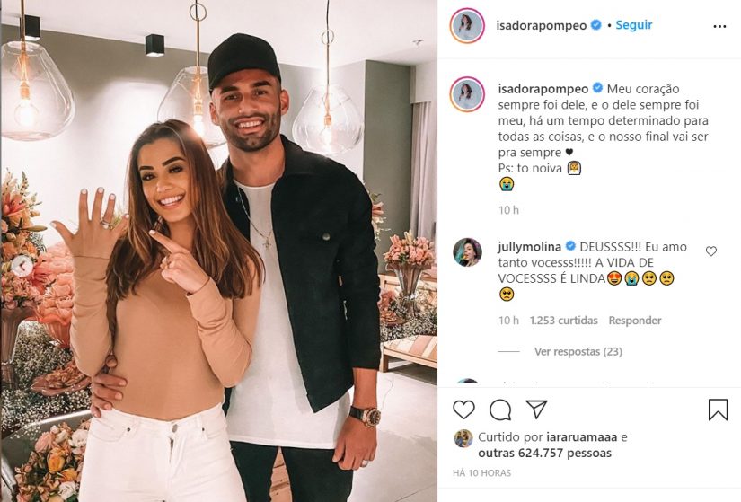Like the post with the heart icon
This screenshot has height=502, width=741.
coord(463,410)
